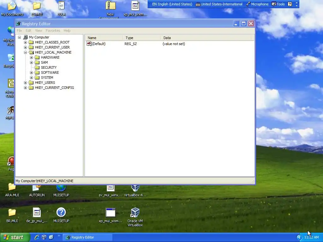Click the language bar Help icon
The width and height of the screenshot is (323, 242).
point(290,4)
